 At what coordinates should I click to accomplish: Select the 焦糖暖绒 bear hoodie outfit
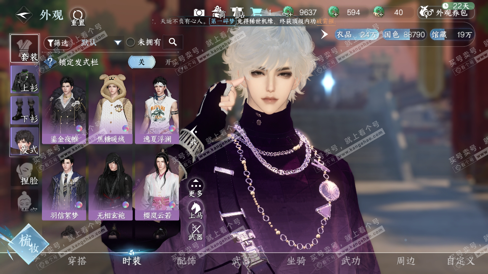pyautogui.click(x=111, y=108)
